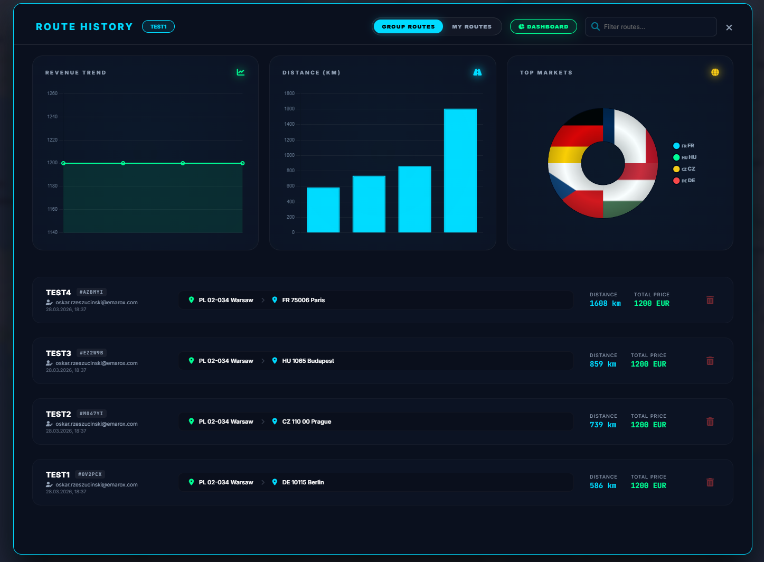The width and height of the screenshot is (764, 562).
Task: Click the last point on Revenue Trend line
Action: click(242, 163)
